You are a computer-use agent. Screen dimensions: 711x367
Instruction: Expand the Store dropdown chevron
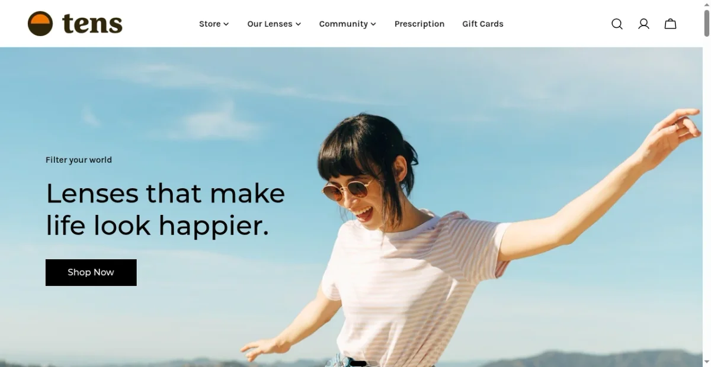tap(226, 24)
